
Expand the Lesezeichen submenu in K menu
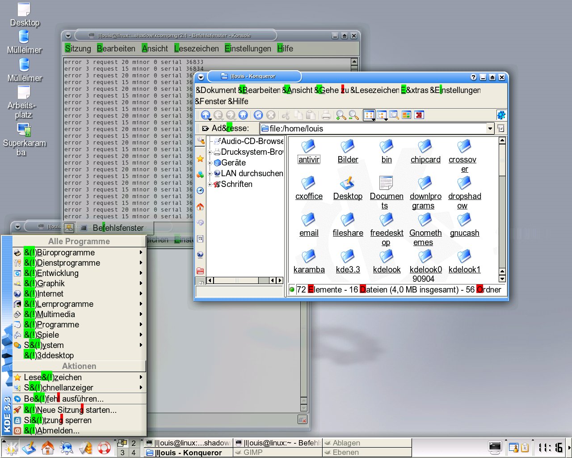pyautogui.click(x=79, y=377)
